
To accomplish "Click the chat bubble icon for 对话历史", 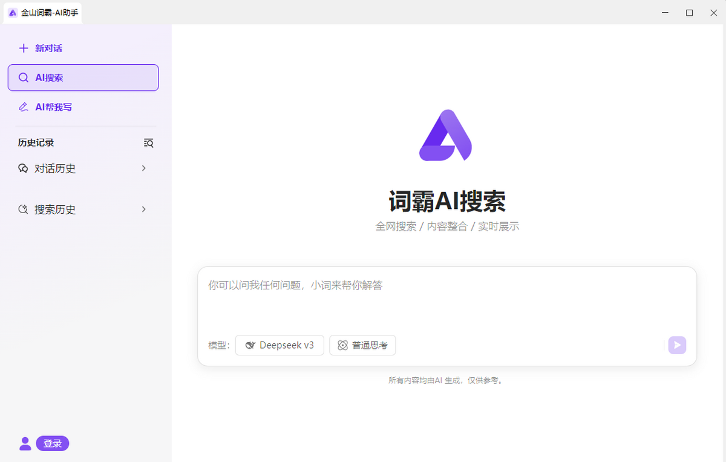I will point(24,168).
